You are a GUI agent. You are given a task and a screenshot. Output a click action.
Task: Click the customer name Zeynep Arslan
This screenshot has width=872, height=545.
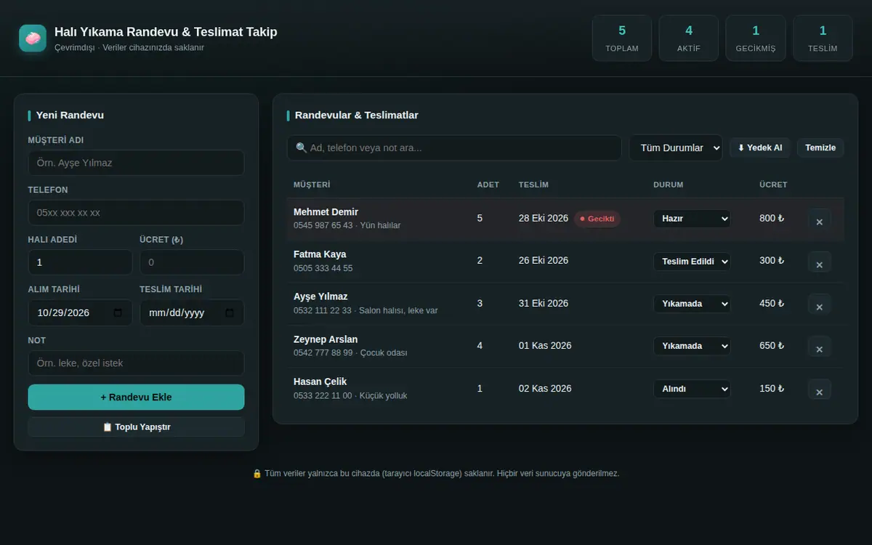point(326,339)
